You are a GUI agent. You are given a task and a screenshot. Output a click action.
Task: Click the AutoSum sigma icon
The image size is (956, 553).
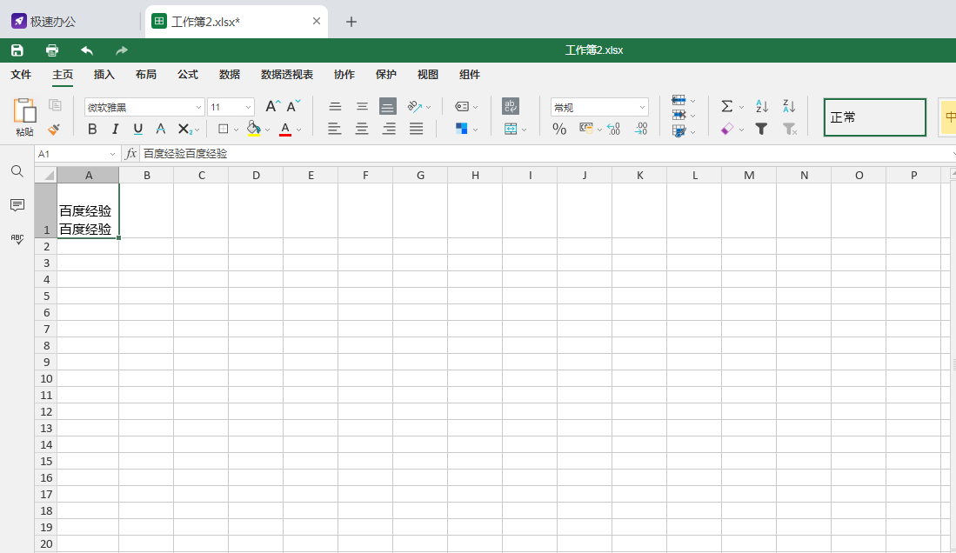pyautogui.click(x=726, y=107)
